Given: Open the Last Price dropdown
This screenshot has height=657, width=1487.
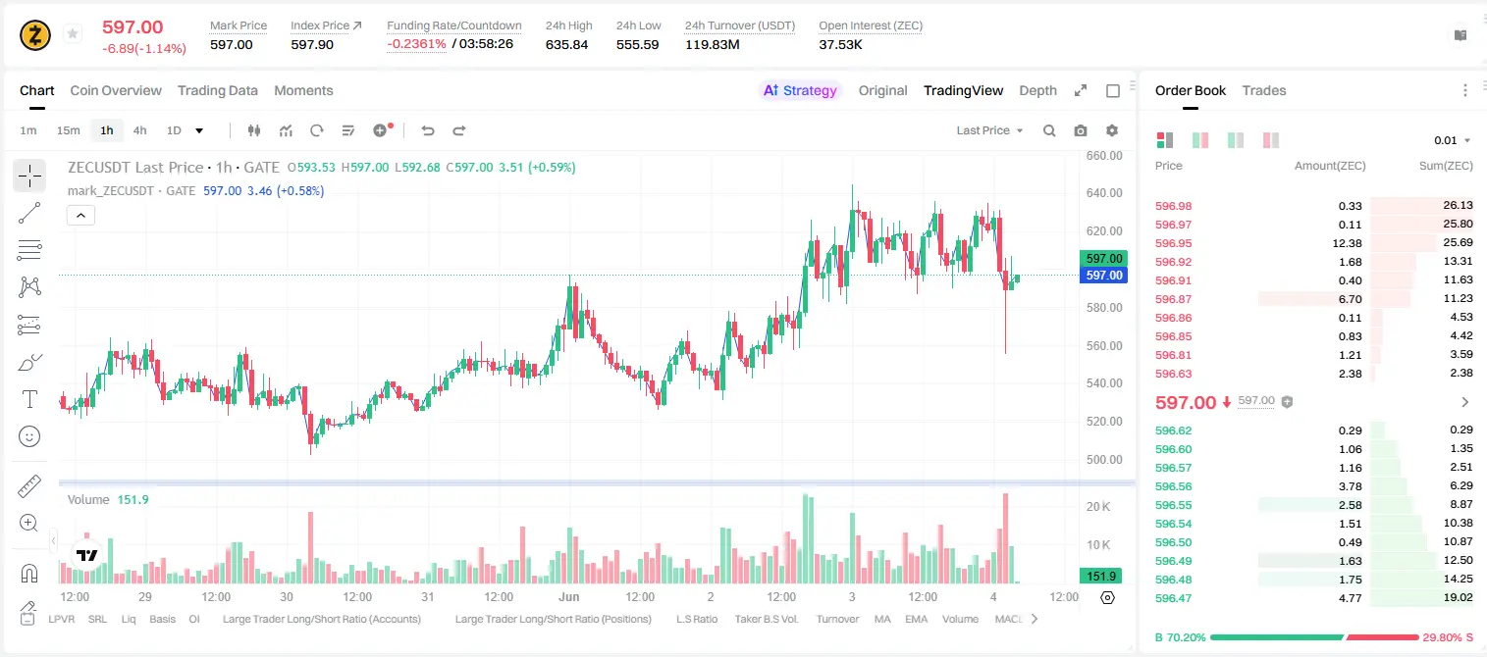Looking at the screenshot, I should [x=989, y=130].
